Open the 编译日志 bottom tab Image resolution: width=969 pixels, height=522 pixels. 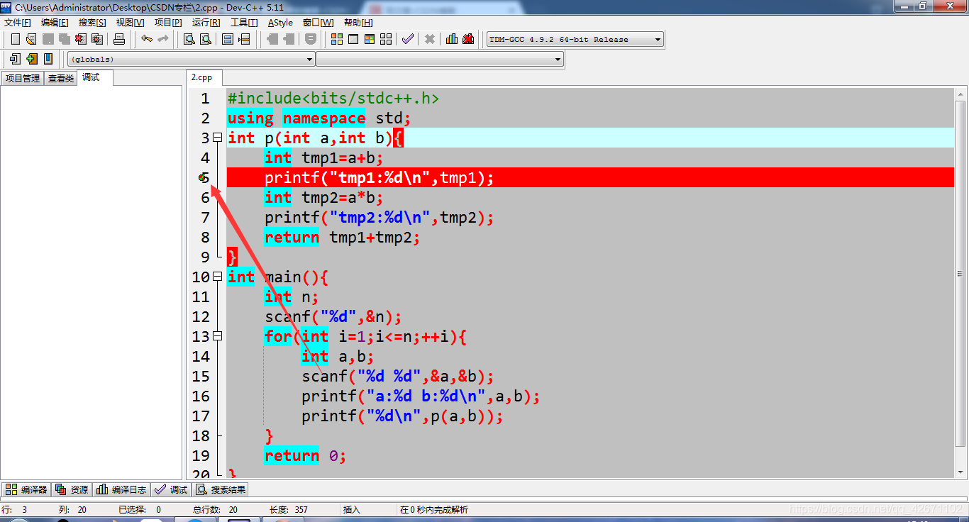coord(121,489)
